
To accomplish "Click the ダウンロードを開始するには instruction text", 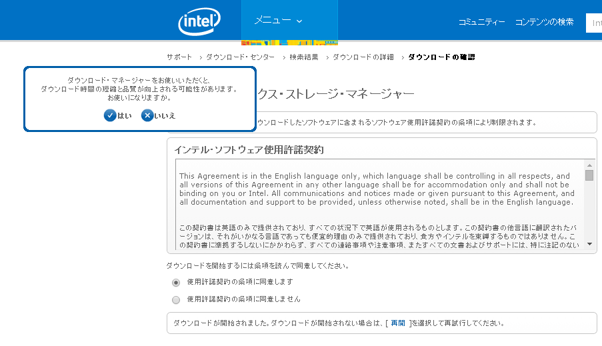I will pyautogui.click(x=257, y=266).
